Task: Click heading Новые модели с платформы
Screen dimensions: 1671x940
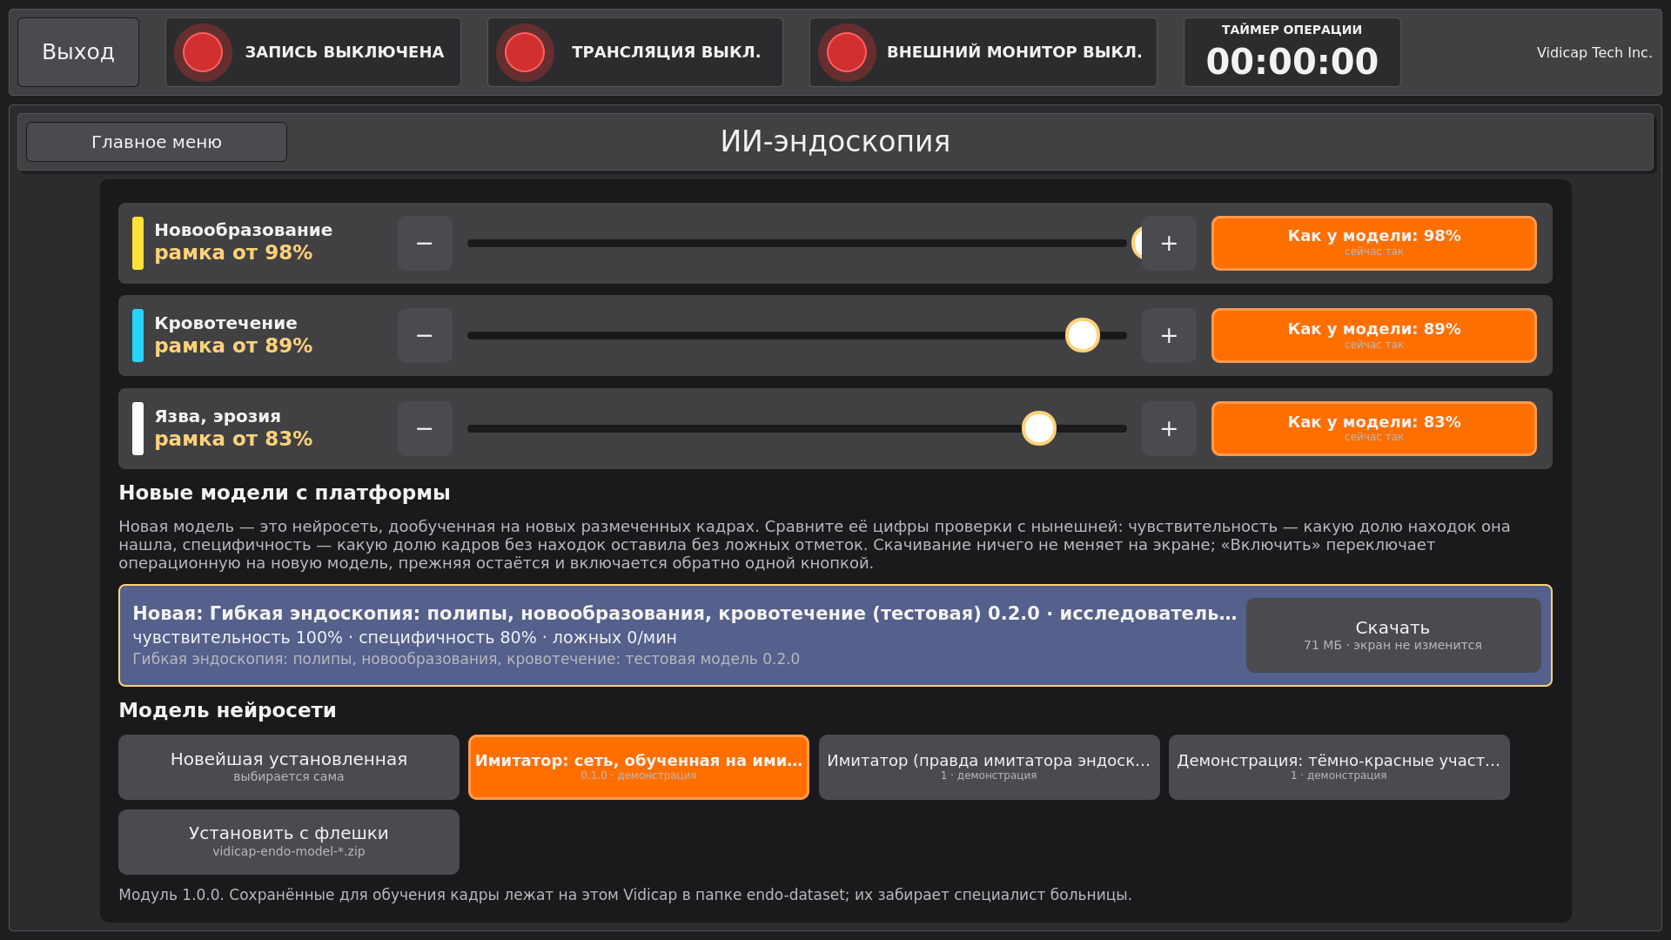Action: click(285, 493)
